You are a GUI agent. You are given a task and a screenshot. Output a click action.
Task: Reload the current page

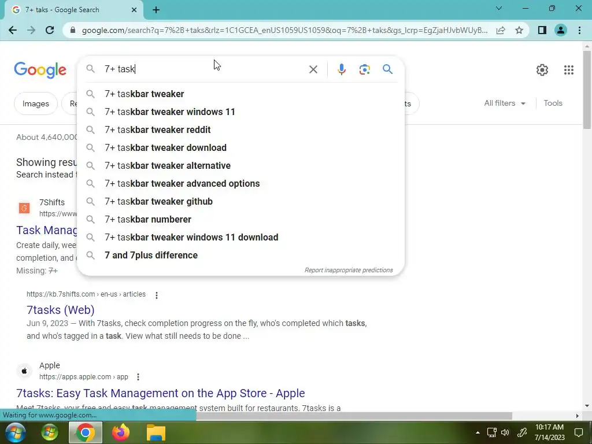pyautogui.click(x=50, y=30)
